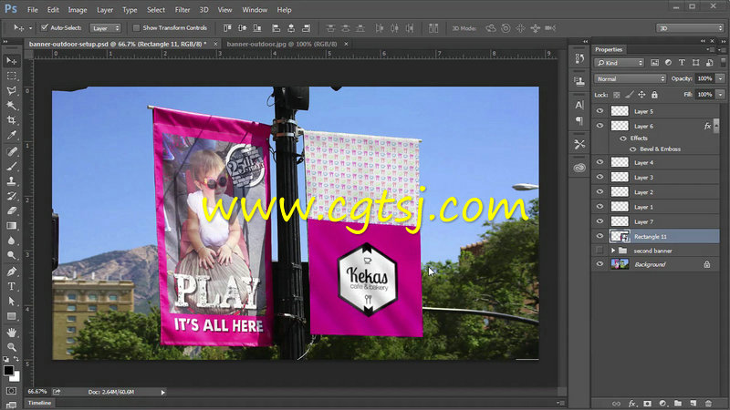Open the Fill slider dropdown arrow

tap(720, 95)
